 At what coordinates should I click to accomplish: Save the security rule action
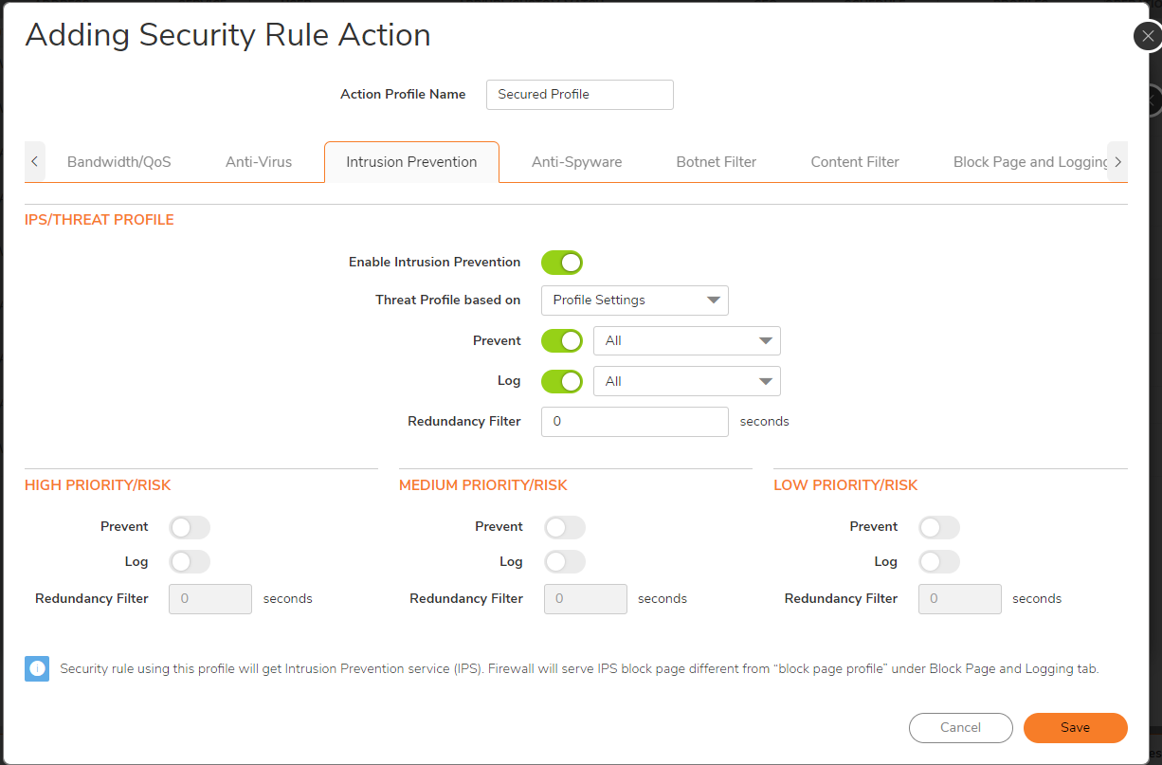coord(1075,728)
